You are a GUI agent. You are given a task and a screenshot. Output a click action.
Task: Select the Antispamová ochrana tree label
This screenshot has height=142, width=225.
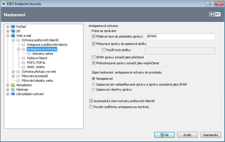(42, 49)
